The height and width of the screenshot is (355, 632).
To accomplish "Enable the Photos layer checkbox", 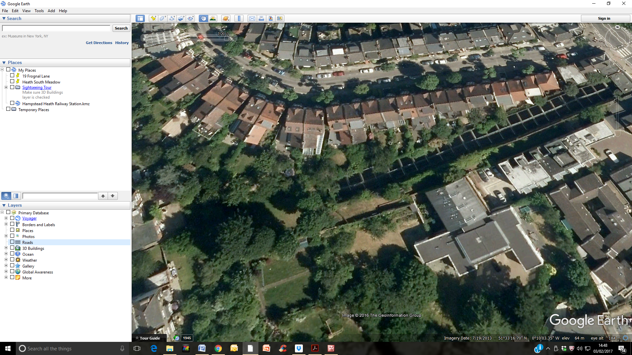I will click(12, 236).
